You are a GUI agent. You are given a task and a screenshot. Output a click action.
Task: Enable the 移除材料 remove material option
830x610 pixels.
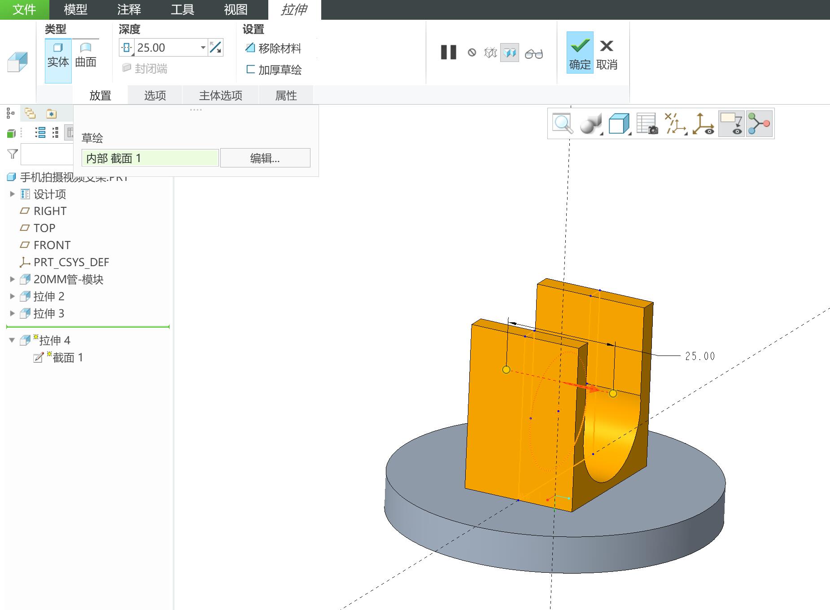pyautogui.click(x=273, y=48)
